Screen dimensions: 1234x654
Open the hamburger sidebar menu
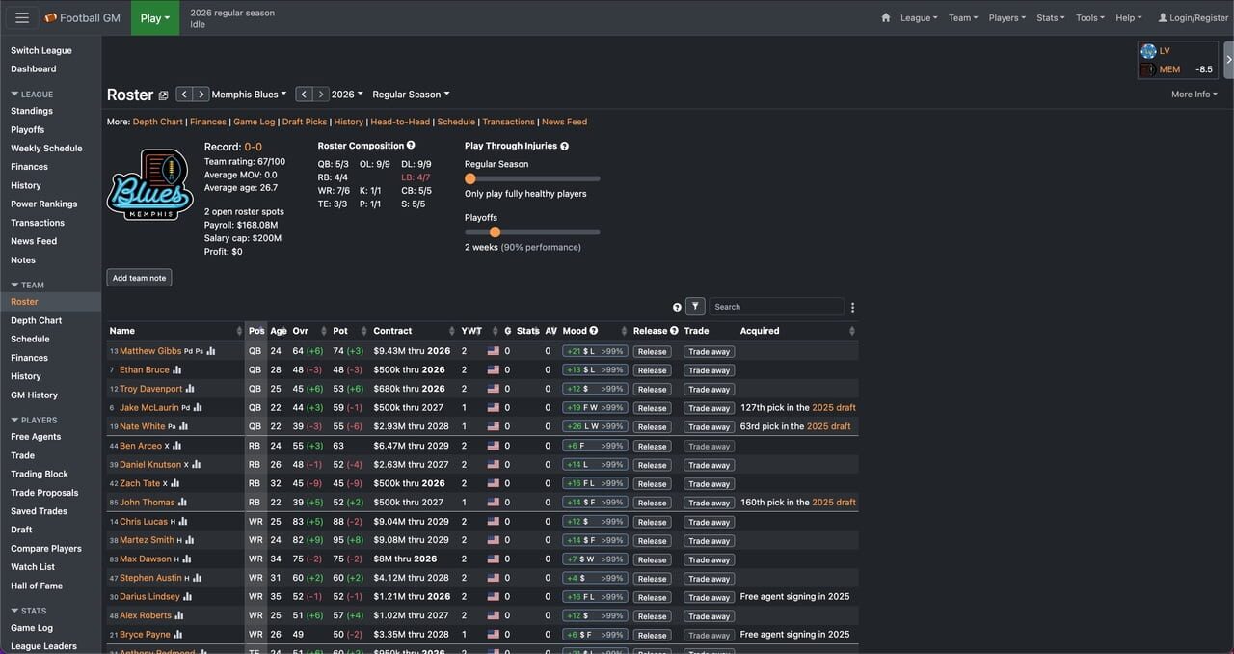click(22, 17)
